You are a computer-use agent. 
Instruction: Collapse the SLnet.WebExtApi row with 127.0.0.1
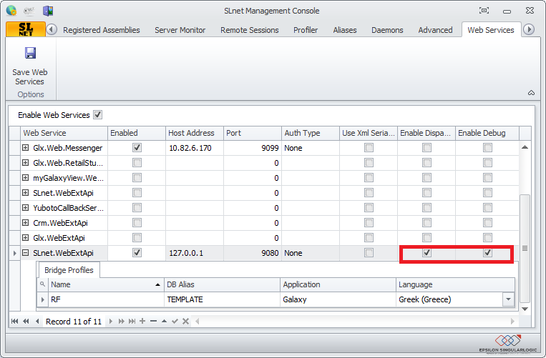pyautogui.click(x=26, y=253)
